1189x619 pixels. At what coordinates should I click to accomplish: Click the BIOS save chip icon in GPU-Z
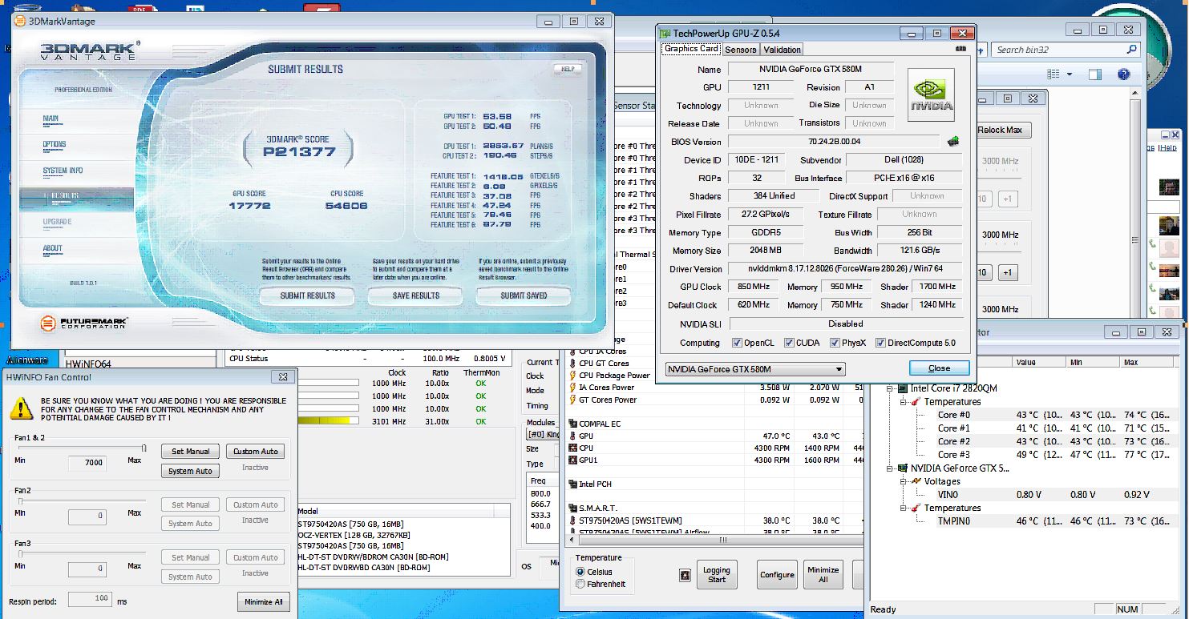coord(953,142)
